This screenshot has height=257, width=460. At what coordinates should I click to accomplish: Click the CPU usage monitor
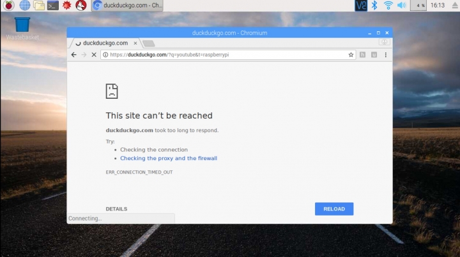click(x=418, y=5)
